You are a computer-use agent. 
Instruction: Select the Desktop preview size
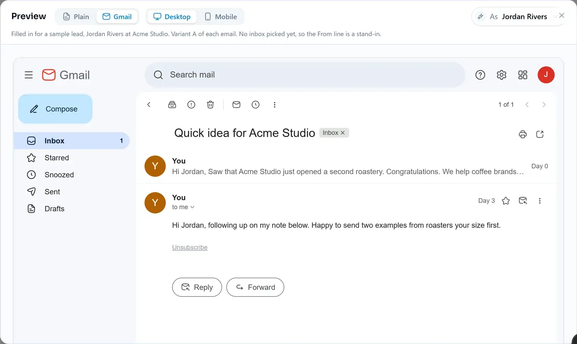[x=172, y=17]
